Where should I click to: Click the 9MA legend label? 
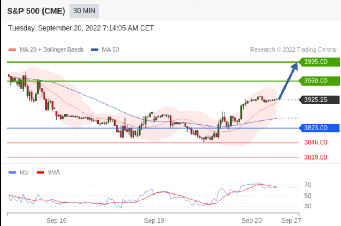(x=54, y=172)
